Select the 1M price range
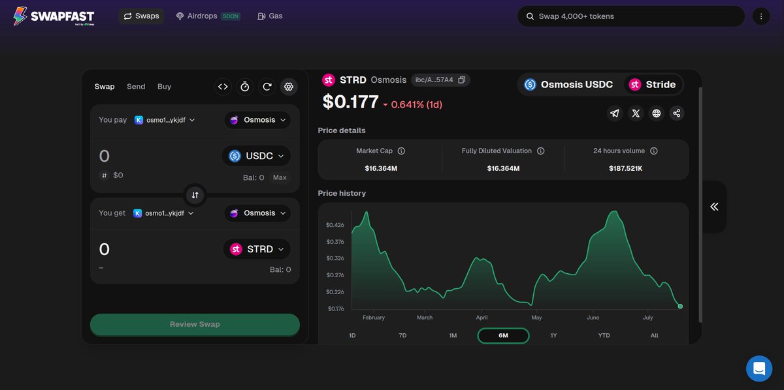The image size is (784, 390). pos(453,335)
